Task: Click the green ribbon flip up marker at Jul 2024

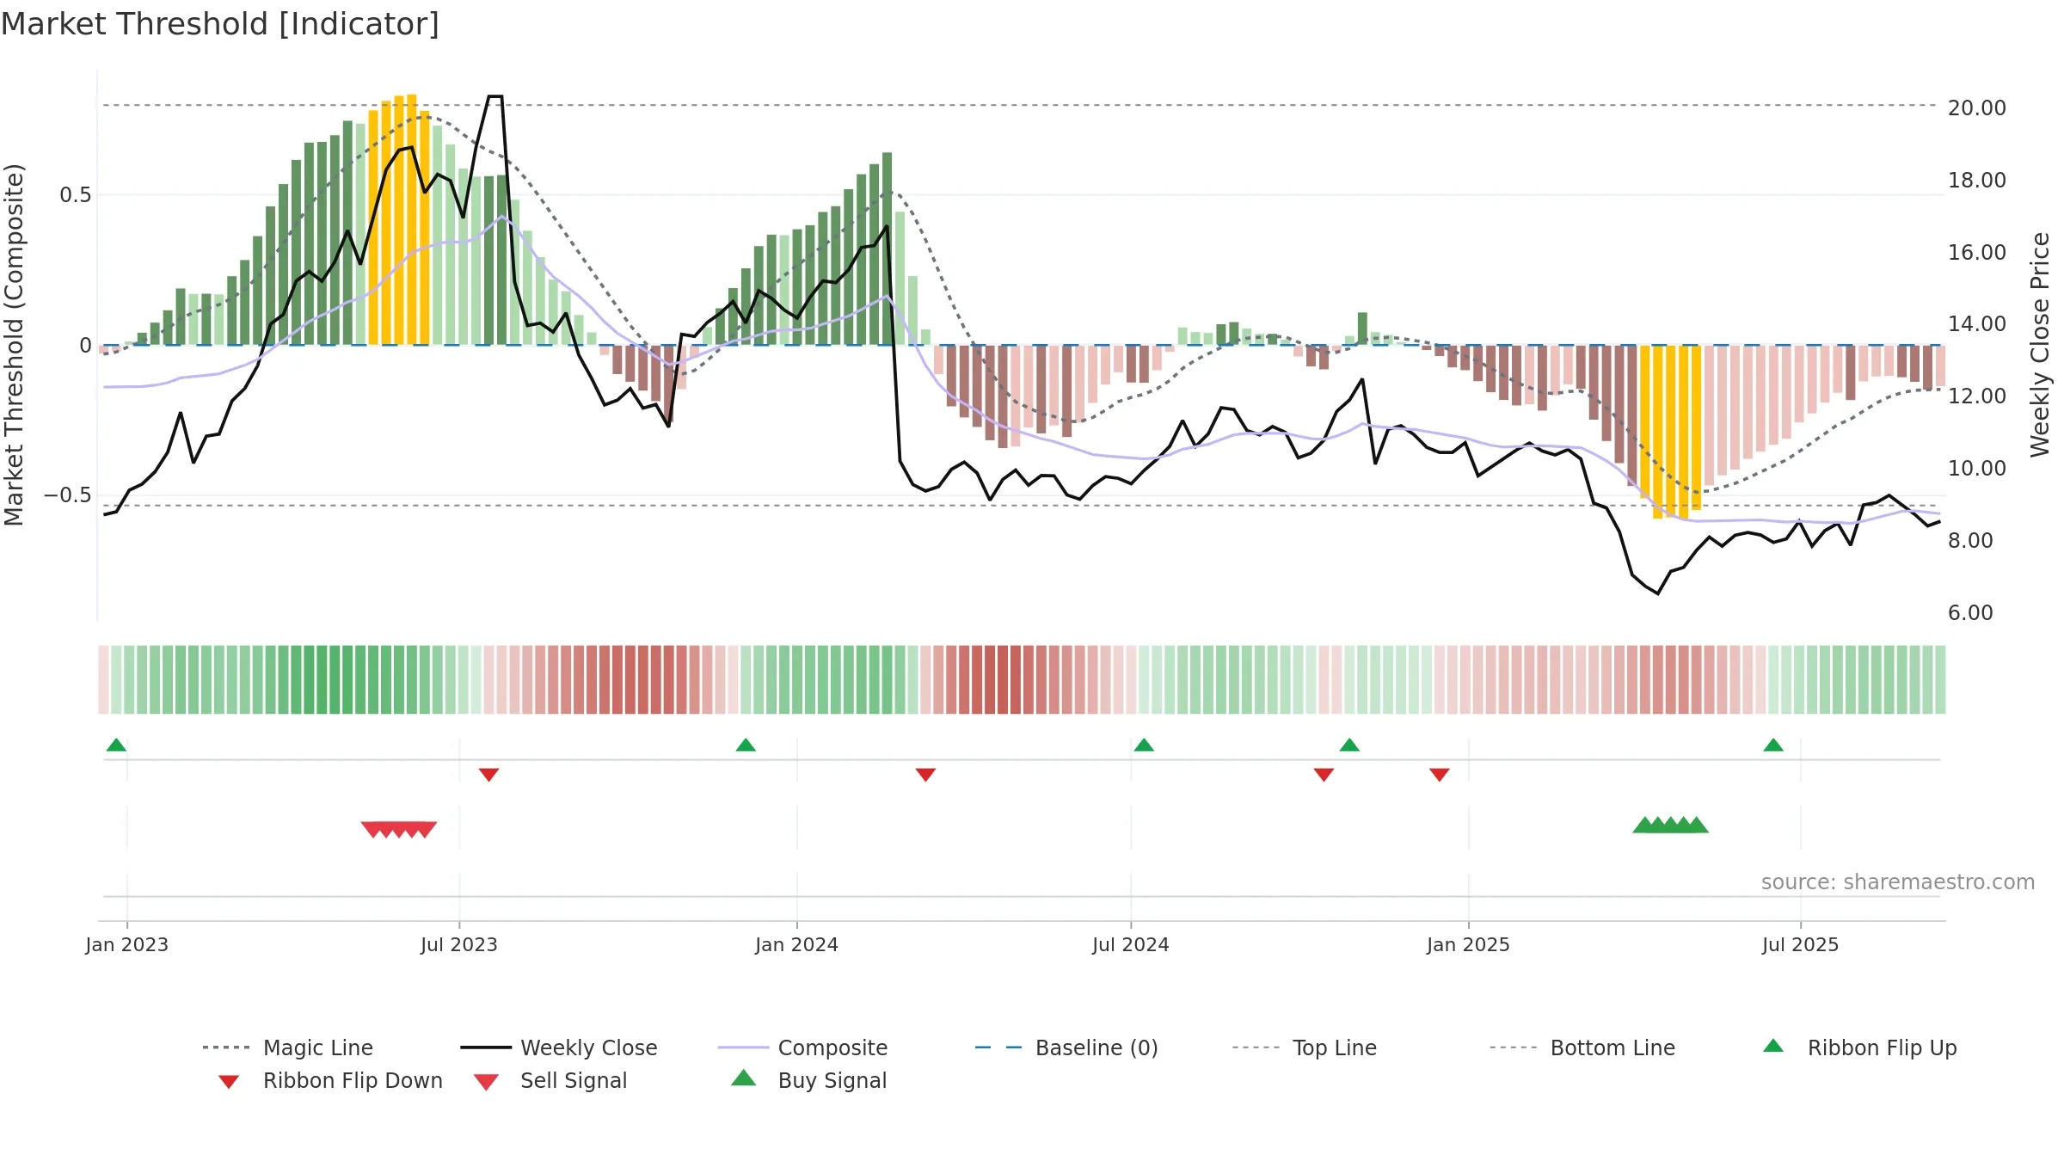Action: 1144,745
